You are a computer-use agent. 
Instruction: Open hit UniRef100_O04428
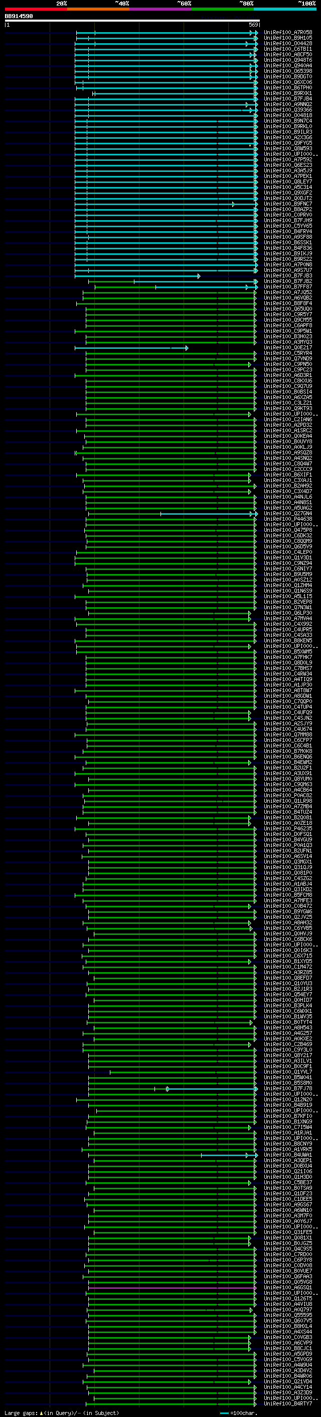288,43
